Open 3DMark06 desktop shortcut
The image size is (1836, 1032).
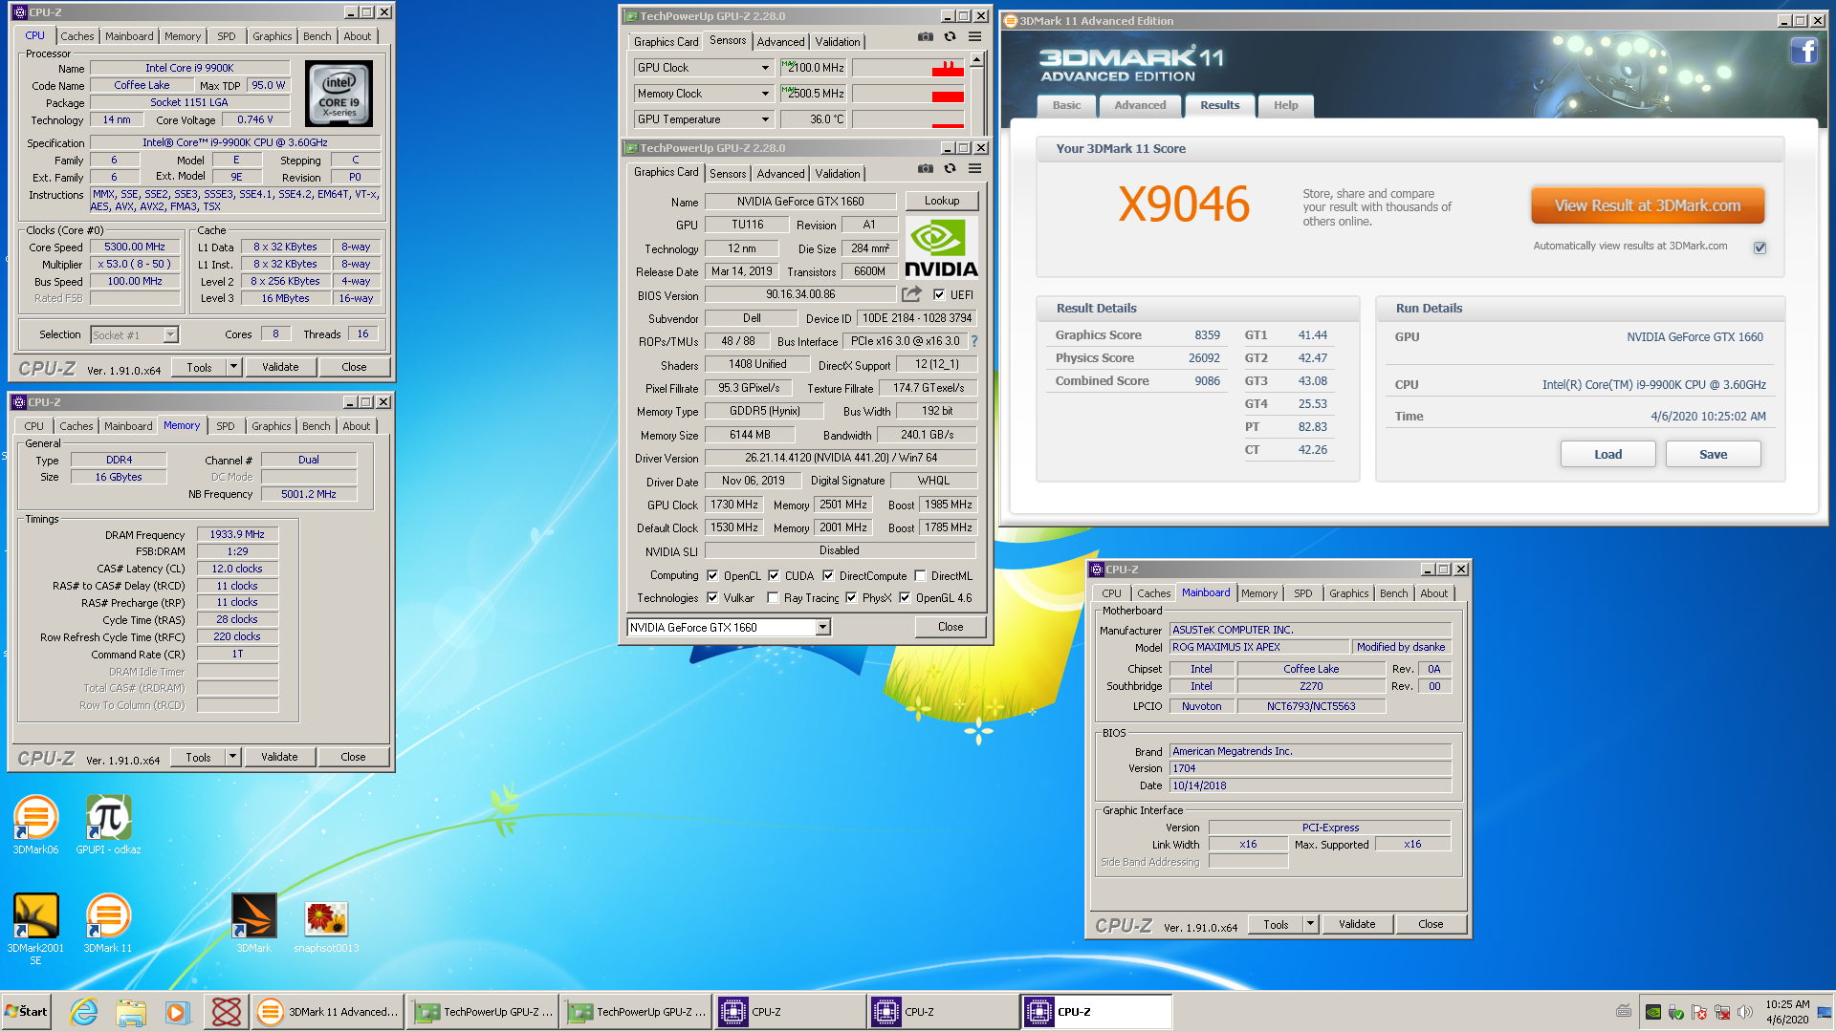tap(35, 825)
